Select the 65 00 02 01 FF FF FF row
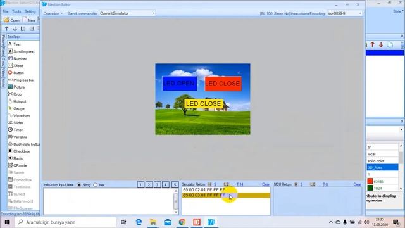Viewport: 405px width, 228px height. (226, 190)
